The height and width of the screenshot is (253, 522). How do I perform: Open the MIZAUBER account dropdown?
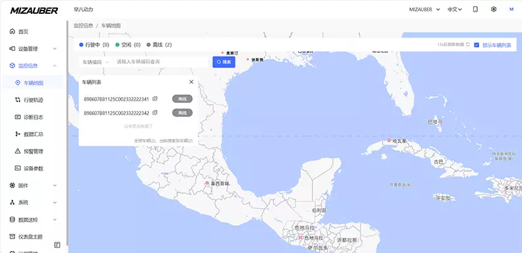click(x=424, y=9)
